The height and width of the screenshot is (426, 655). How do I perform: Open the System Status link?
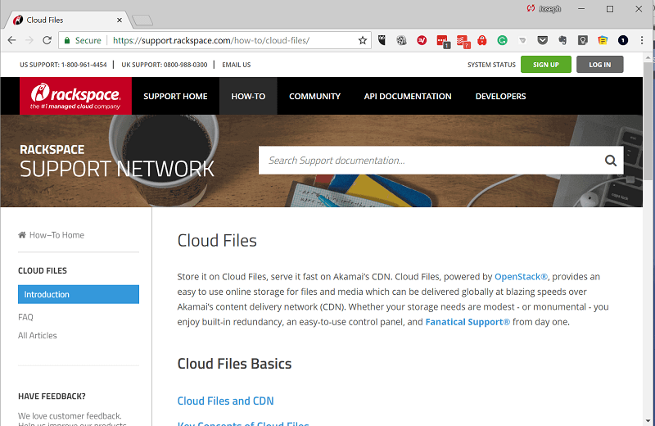point(492,65)
